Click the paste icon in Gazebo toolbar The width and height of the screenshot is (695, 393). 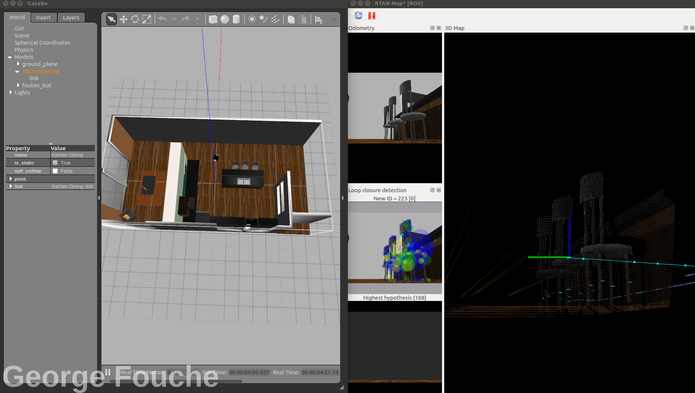pos(303,19)
